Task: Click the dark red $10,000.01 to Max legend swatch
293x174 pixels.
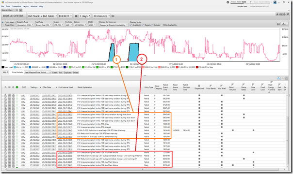Action: pos(197,67)
